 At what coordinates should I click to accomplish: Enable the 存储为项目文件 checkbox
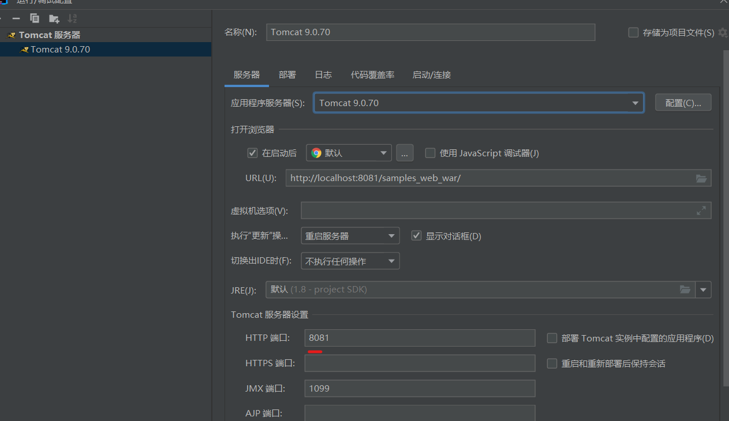click(633, 33)
